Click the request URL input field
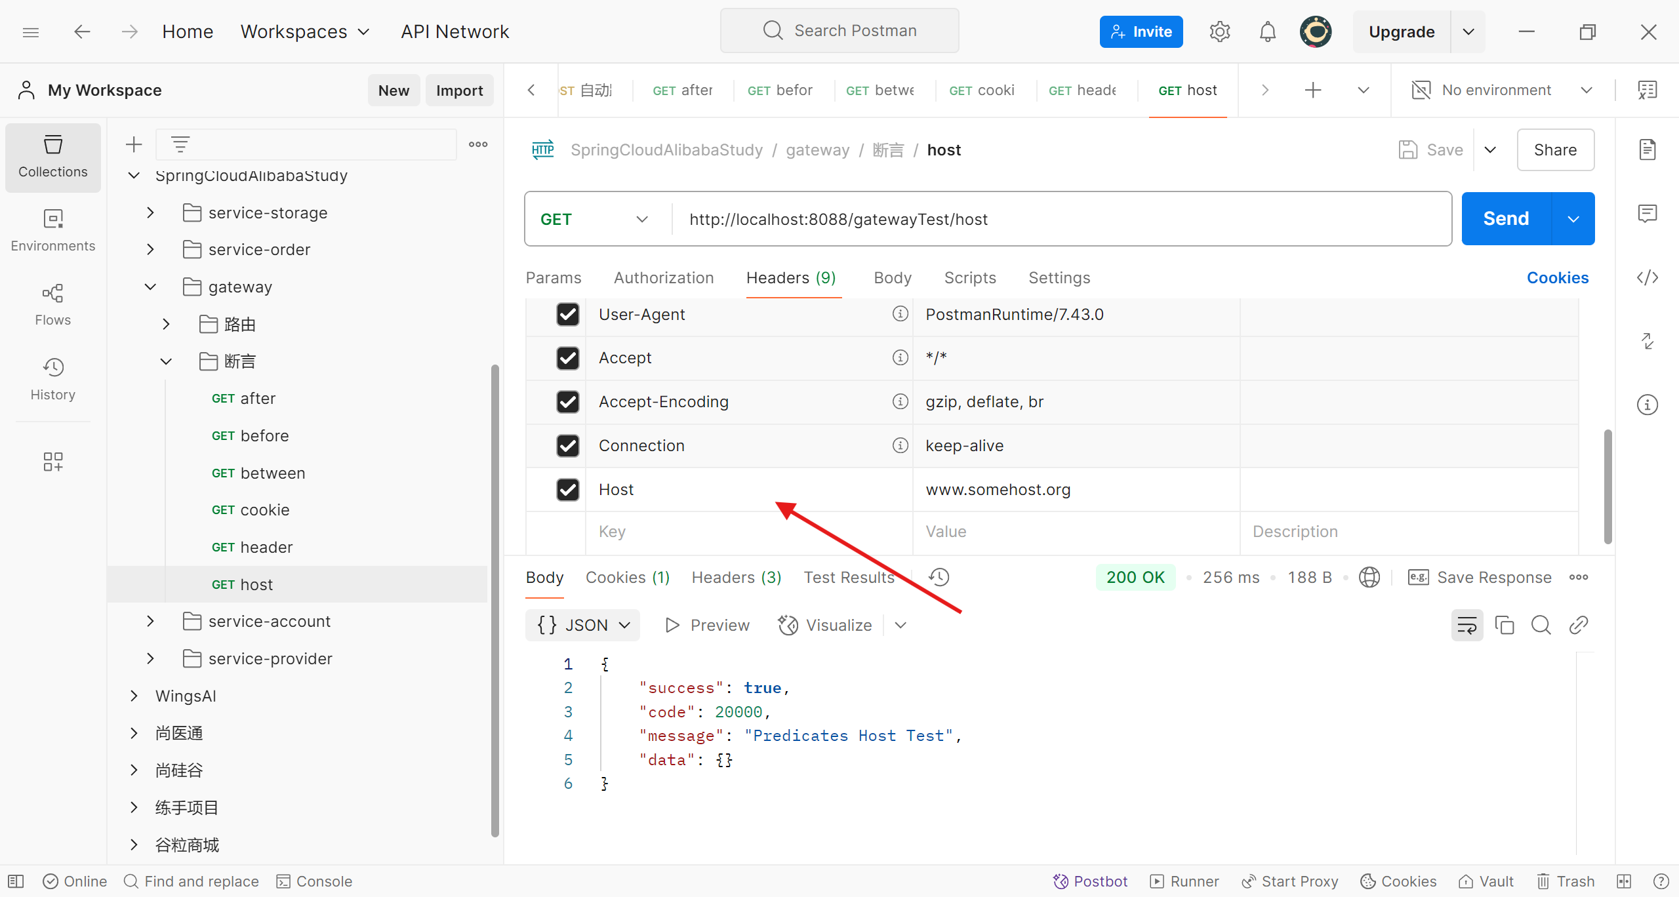The image size is (1679, 897). point(1049,219)
